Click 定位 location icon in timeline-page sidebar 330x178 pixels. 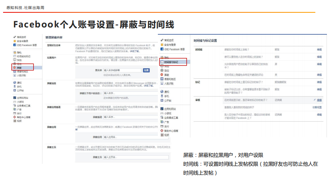pyautogui.click(x=162, y=70)
